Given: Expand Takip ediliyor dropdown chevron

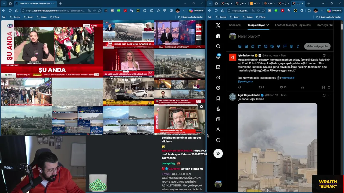Looking at the screenshot, I should point(267,25).
